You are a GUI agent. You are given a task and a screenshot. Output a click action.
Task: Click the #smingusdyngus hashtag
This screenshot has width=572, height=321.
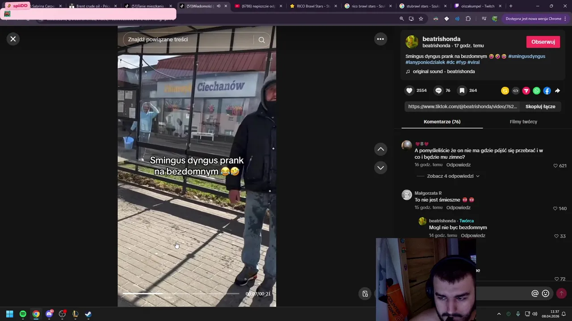[x=526, y=56]
